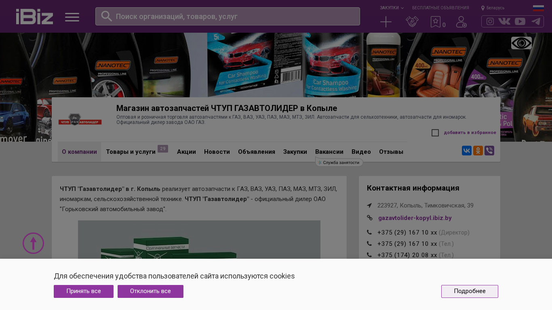Click the company title heading 'Магазин автозапчастей'
Image resolution: width=552 pixels, height=310 pixels.
coord(227,108)
